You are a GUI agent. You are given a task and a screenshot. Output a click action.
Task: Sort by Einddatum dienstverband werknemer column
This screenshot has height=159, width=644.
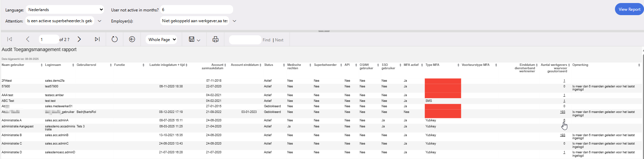[537, 65]
